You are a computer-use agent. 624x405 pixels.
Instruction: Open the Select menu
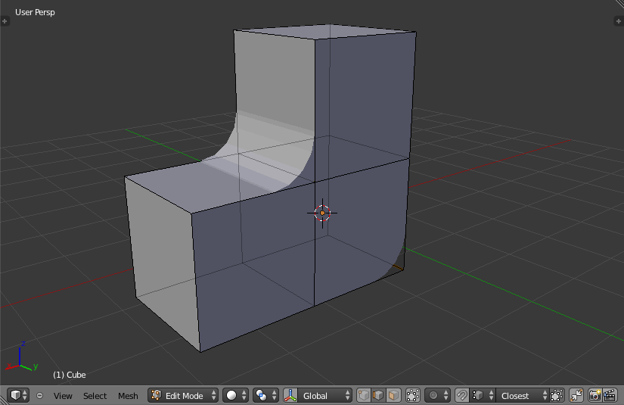(x=95, y=396)
